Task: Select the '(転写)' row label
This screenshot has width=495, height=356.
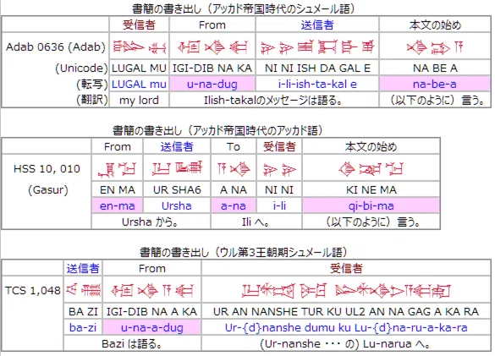Action: point(92,85)
